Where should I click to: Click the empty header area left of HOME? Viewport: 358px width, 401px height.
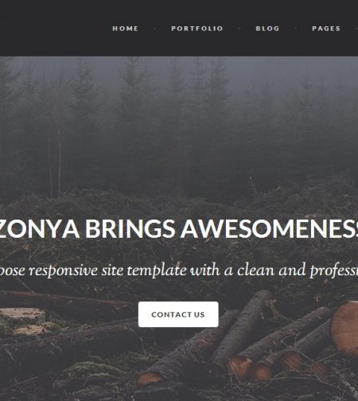point(53,28)
